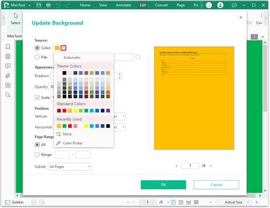Screen dimensions: 270x208
Task: Open the Word document panel icon in sidebar
Action: coord(8,85)
